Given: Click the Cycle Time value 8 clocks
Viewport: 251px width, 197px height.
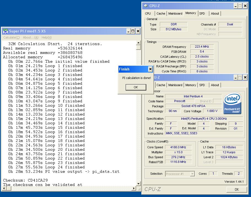Looking at the screenshot, I should 202,71.
